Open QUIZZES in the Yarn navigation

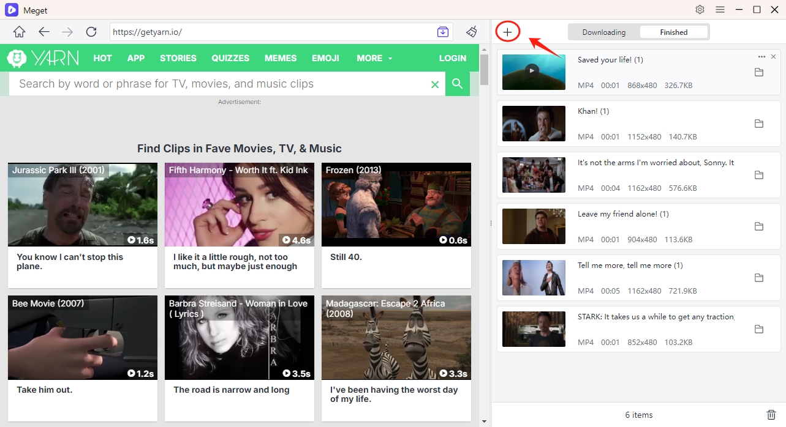[230, 58]
